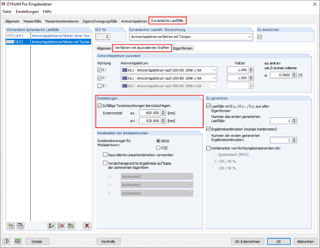Click the Abbrechen button
320x248 pixels.
[305, 241]
